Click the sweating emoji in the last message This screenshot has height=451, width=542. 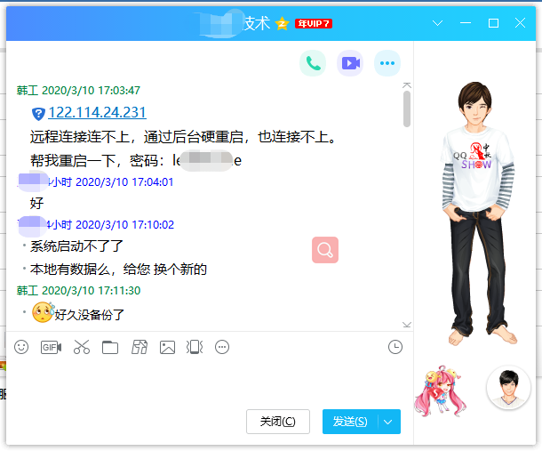[x=43, y=312]
